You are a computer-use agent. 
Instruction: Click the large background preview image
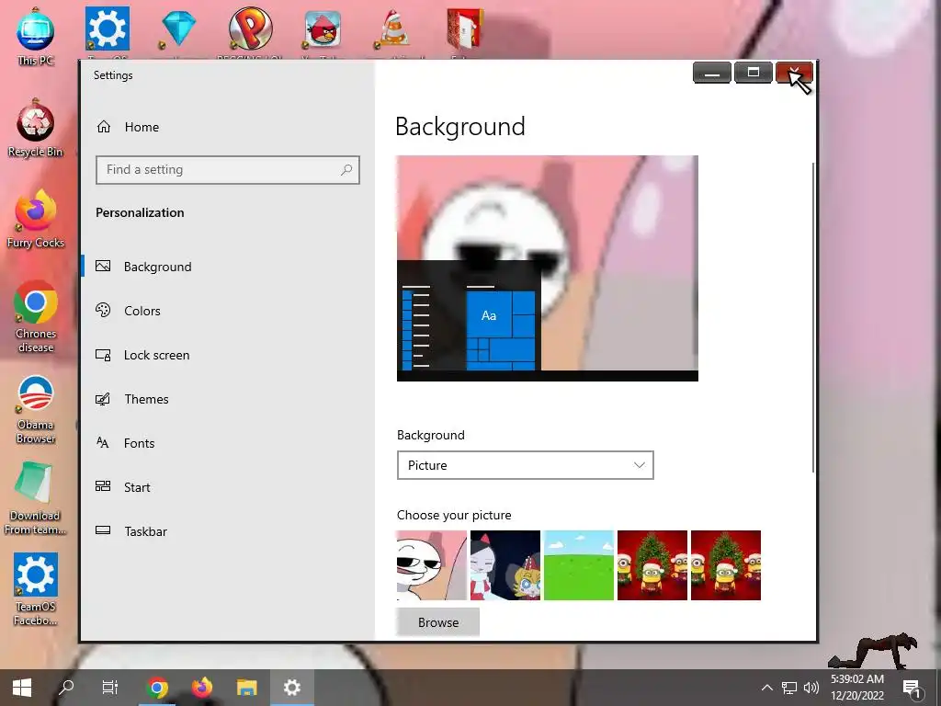click(x=548, y=268)
